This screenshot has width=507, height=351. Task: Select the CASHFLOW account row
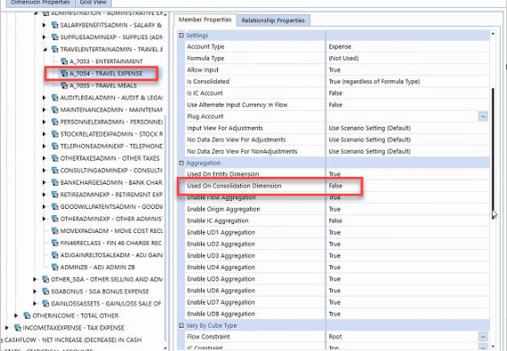(73, 340)
